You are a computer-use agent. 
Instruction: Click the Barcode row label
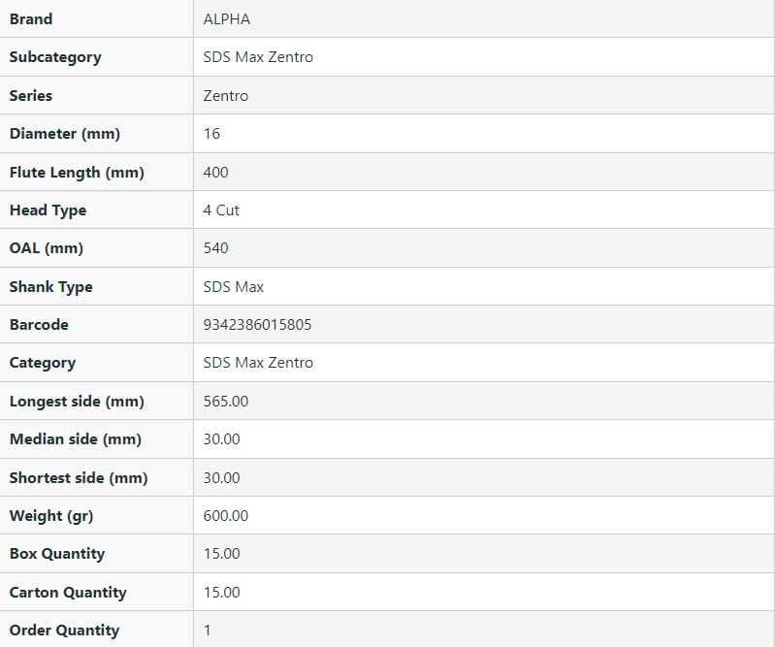[x=39, y=325]
